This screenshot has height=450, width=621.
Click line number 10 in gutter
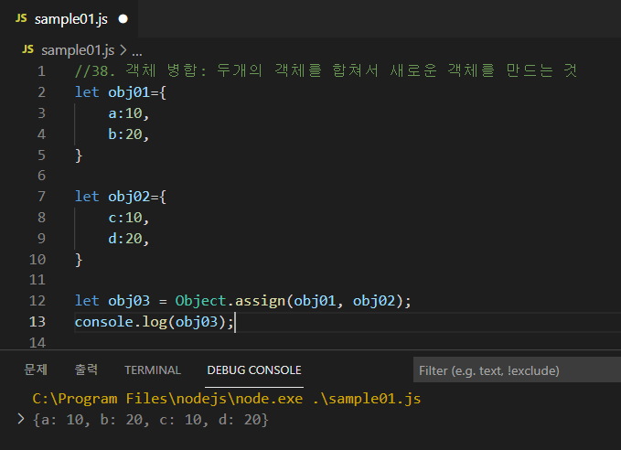tap(37, 260)
